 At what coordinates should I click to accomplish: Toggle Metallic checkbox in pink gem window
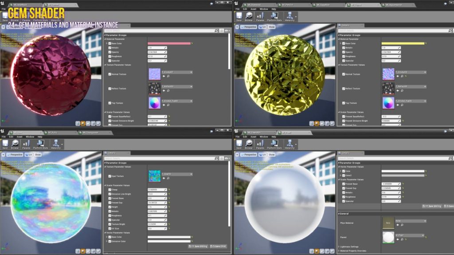click(x=110, y=48)
